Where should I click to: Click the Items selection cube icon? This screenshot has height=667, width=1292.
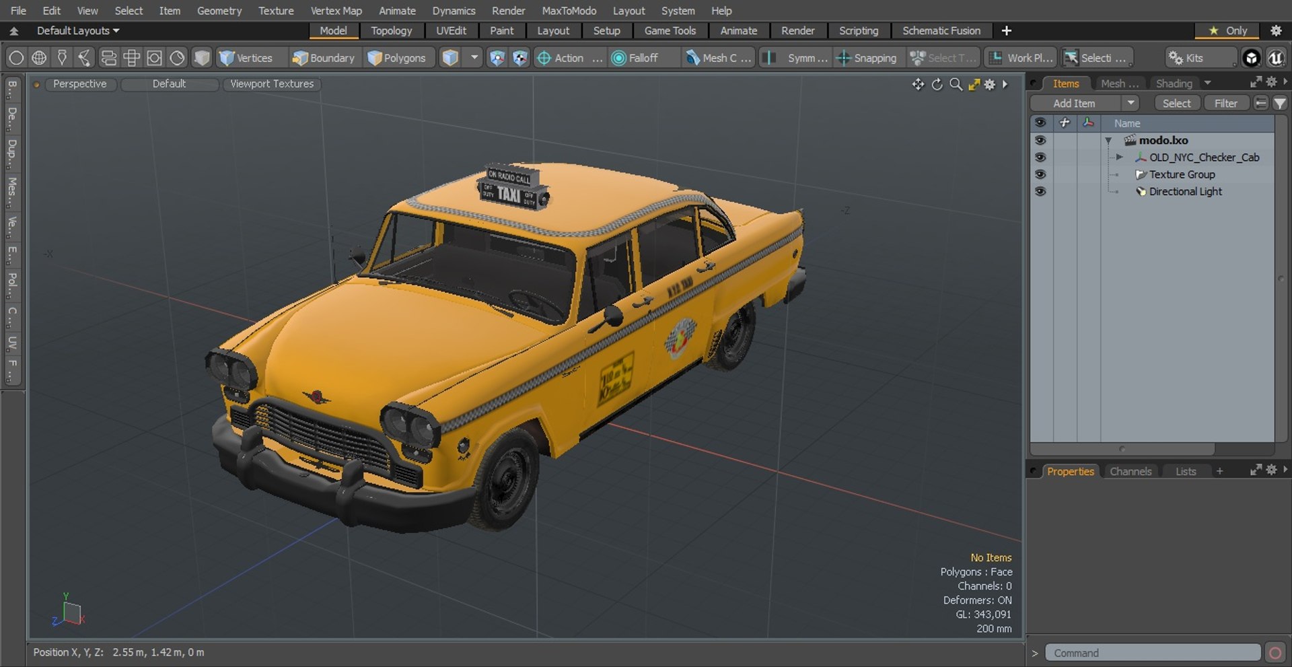coord(450,58)
